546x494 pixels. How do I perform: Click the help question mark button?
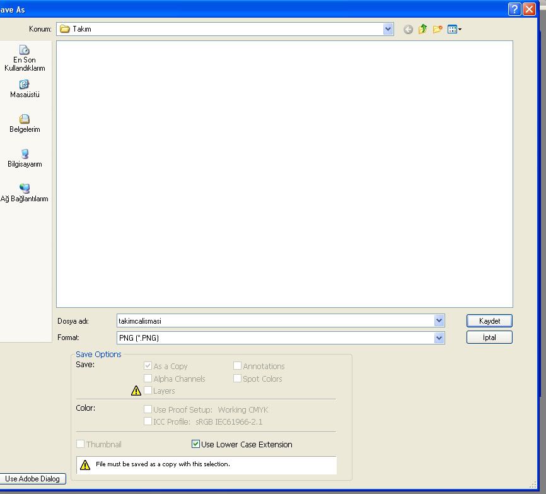(x=514, y=9)
